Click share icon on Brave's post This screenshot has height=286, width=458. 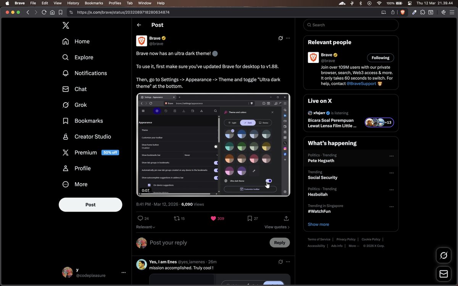pos(286,219)
